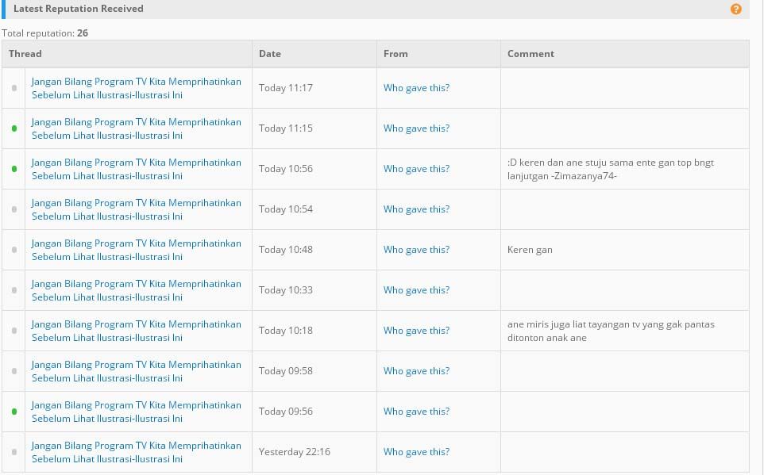The height and width of the screenshot is (475, 764).
Task: Click 'Who gave this?' for Today 11:15
Action: (416, 128)
